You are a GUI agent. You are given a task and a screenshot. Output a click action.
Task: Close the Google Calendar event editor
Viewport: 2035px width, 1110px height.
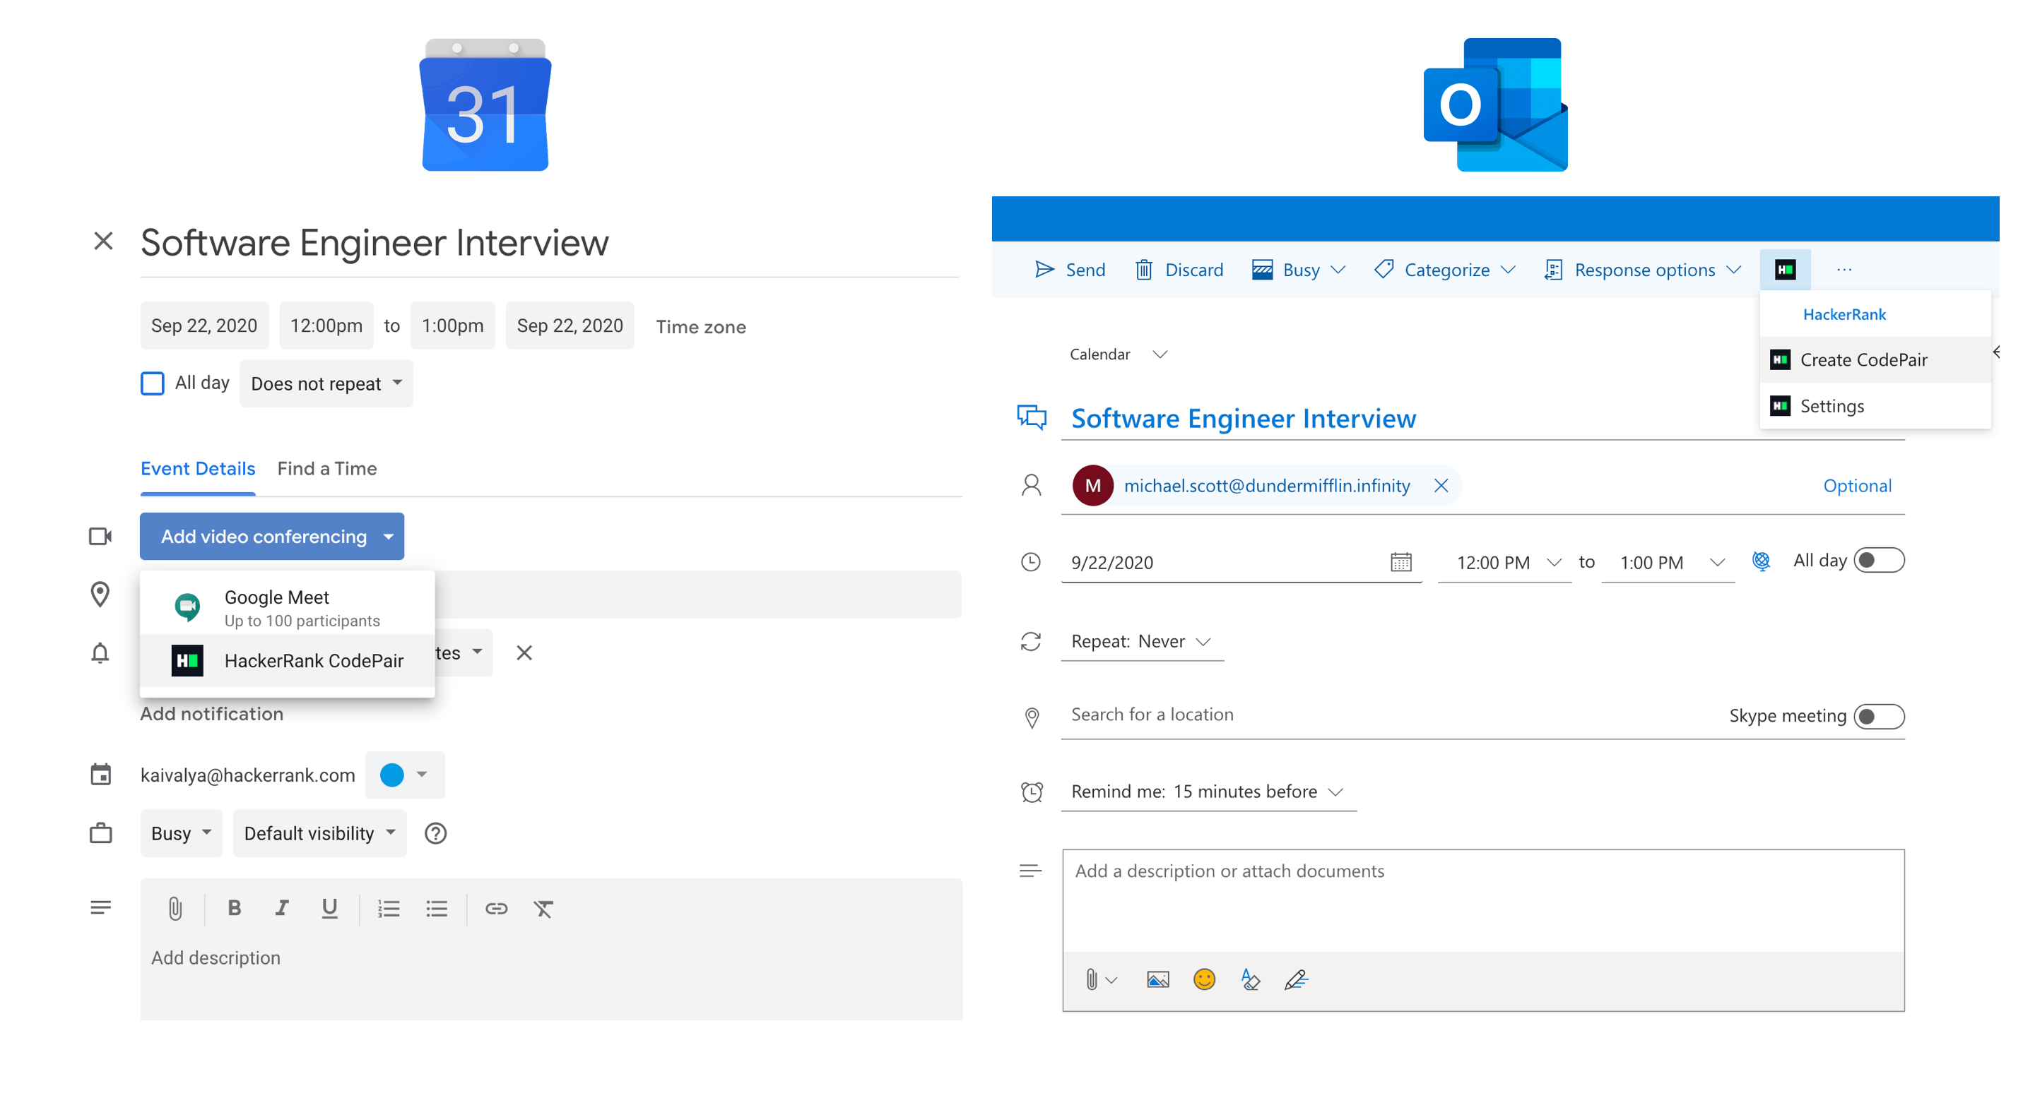tap(103, 241)
